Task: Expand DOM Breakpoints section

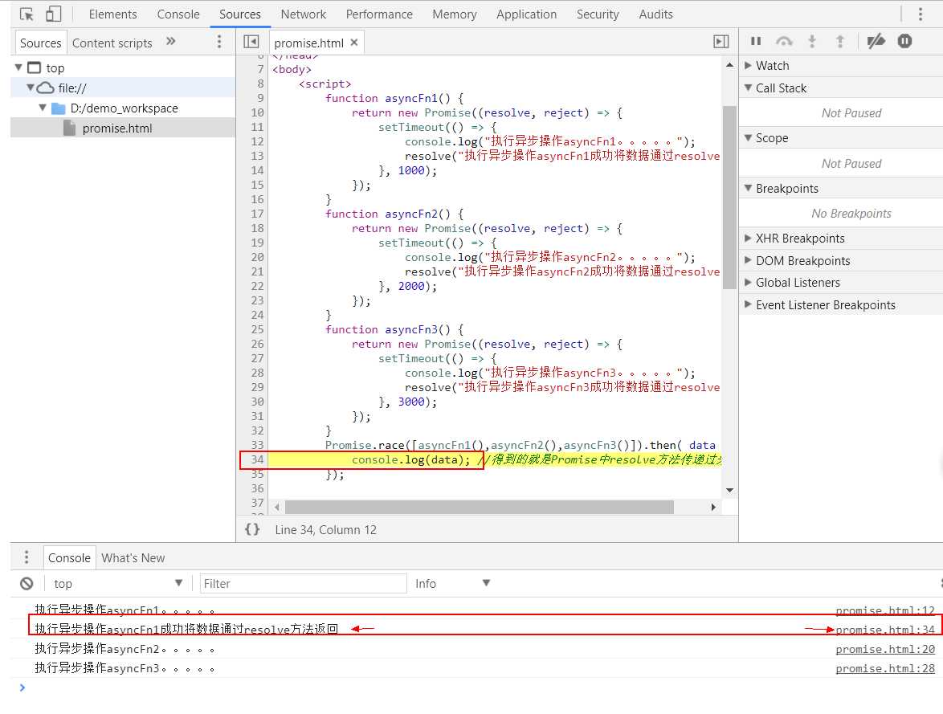Action: (748, 260)
